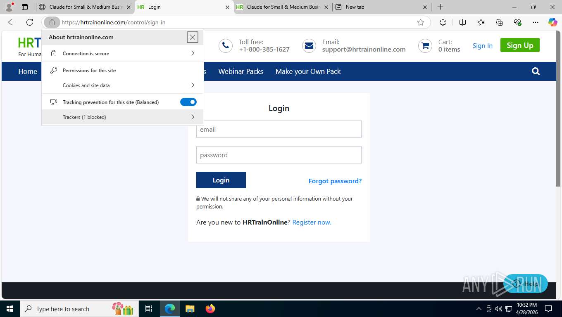Open File Explorer from taskbar
The image size is (562, 317).
[190, 309]
